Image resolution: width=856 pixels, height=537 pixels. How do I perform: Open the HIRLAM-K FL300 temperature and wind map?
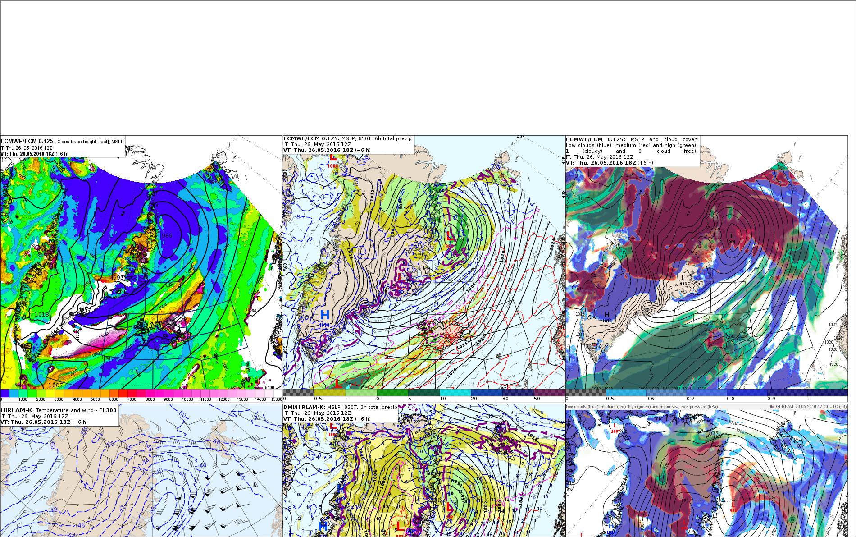pos(141,470)
